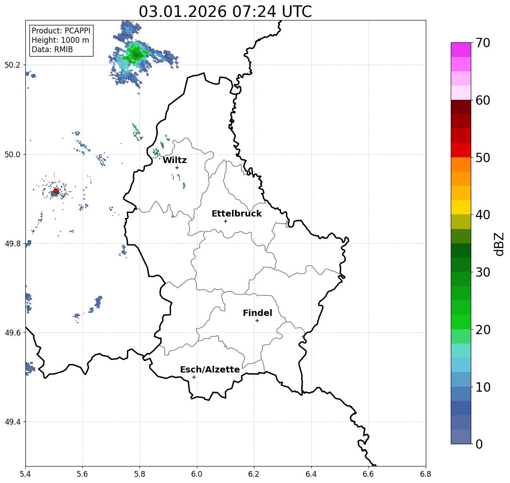Pick the yellow colorbar segment just above 40
The height and width of the screenshot is (483, 510).
coord(461,208)
